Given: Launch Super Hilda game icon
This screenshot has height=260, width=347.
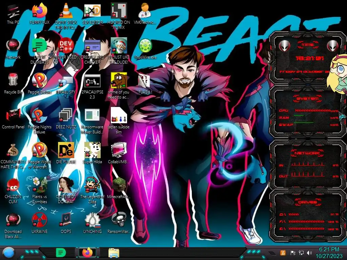Looking at the screenshot, I should [92, 153].
